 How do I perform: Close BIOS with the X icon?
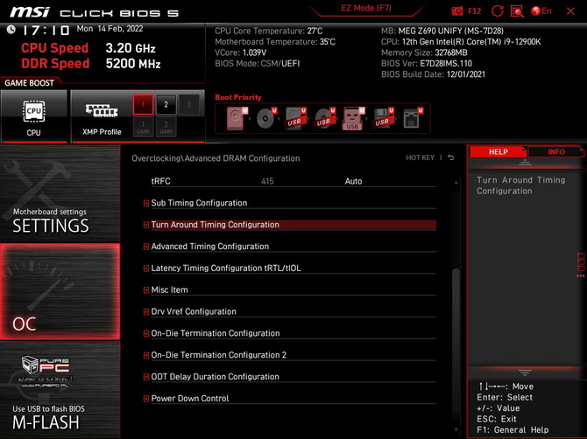click(x=570, y=11)
